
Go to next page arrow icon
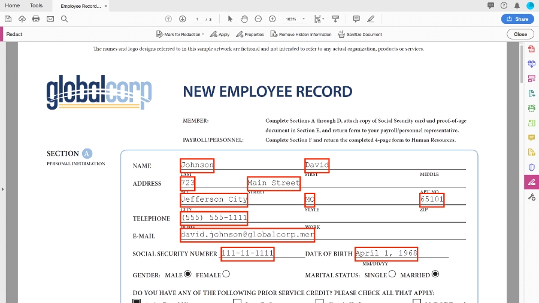click(183, 19)
